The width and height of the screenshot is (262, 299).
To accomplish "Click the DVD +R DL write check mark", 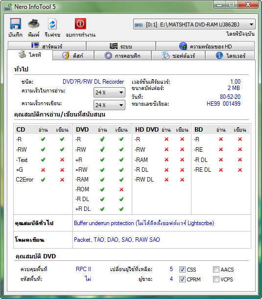I will click(121, 209).
